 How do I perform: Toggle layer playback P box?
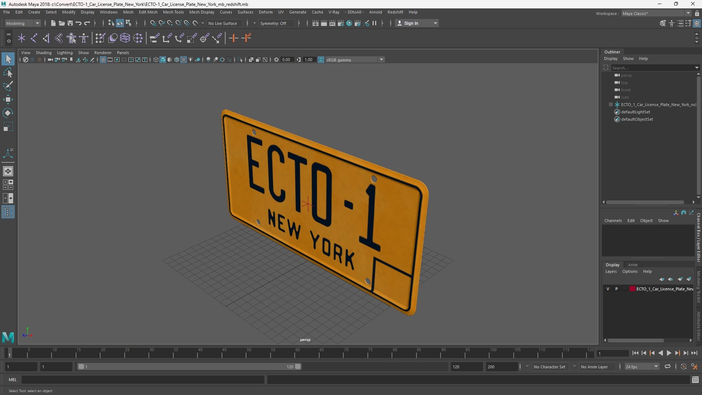point(616,289)
